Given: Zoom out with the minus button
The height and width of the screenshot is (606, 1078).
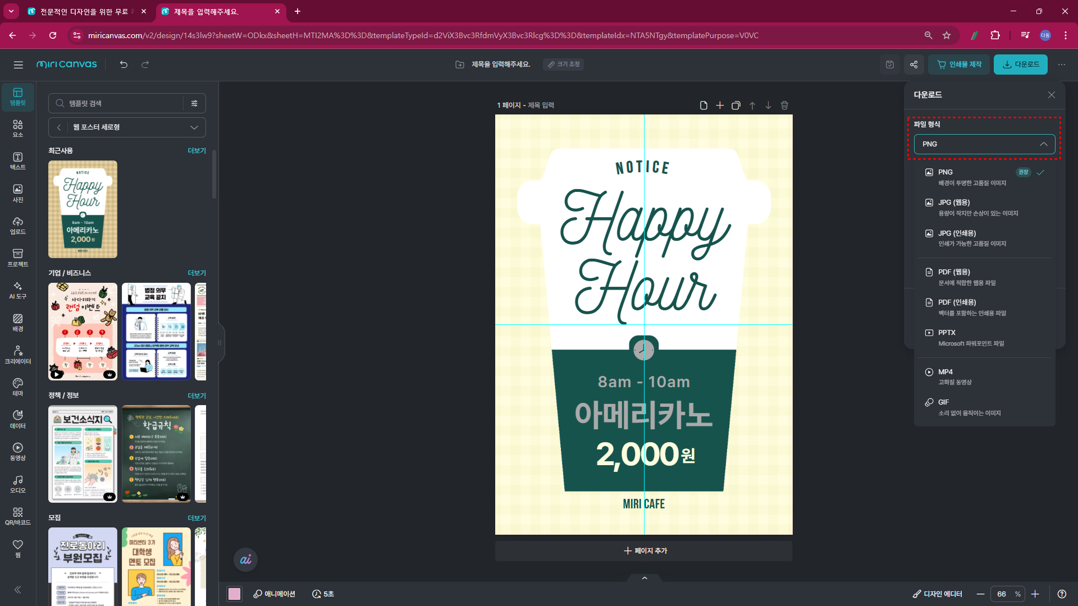Looking at the screenshot, I should 980,594.
